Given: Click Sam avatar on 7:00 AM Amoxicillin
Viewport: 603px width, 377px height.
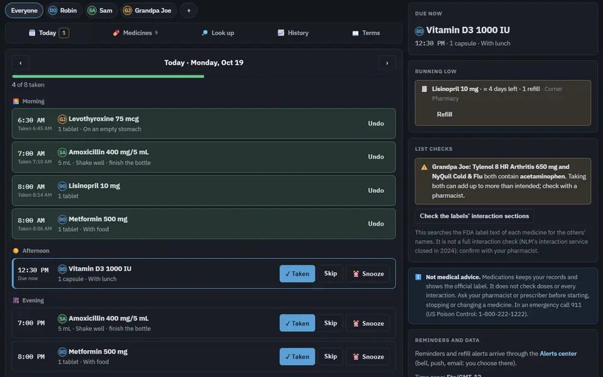Looking at the screenshot, I should coord(62,152).
